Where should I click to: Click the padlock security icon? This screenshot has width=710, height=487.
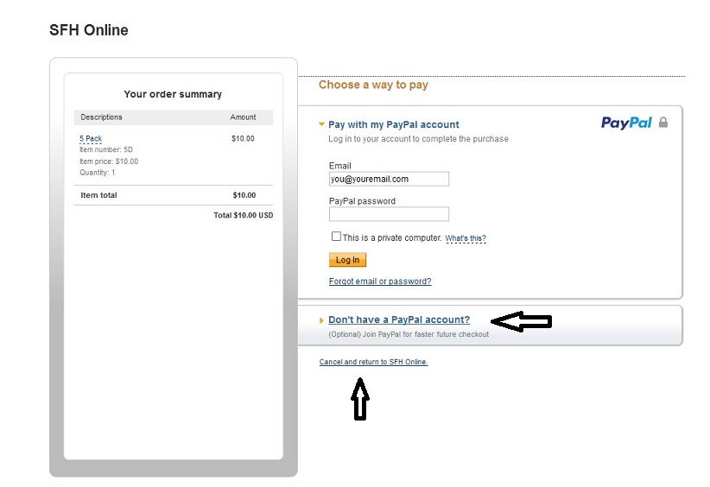pyautogui.click(x=663, y=123)
